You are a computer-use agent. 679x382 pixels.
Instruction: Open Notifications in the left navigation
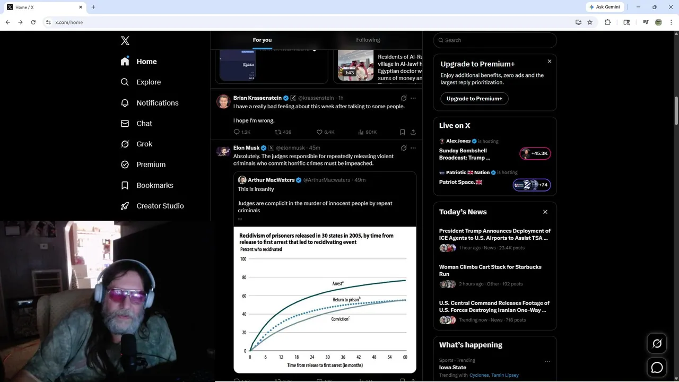tap(150, 103)
